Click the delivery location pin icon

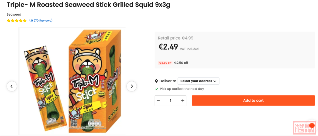[156, 81]
